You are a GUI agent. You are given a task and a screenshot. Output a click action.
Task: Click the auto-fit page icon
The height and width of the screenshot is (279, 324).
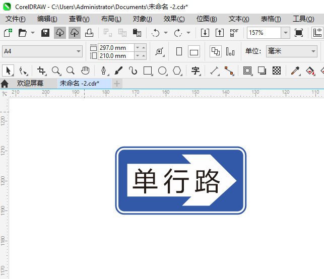click(x=160, y=51)
